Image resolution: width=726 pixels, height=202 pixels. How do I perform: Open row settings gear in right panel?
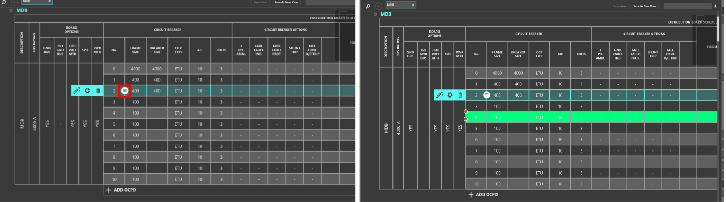pos(450,95)
